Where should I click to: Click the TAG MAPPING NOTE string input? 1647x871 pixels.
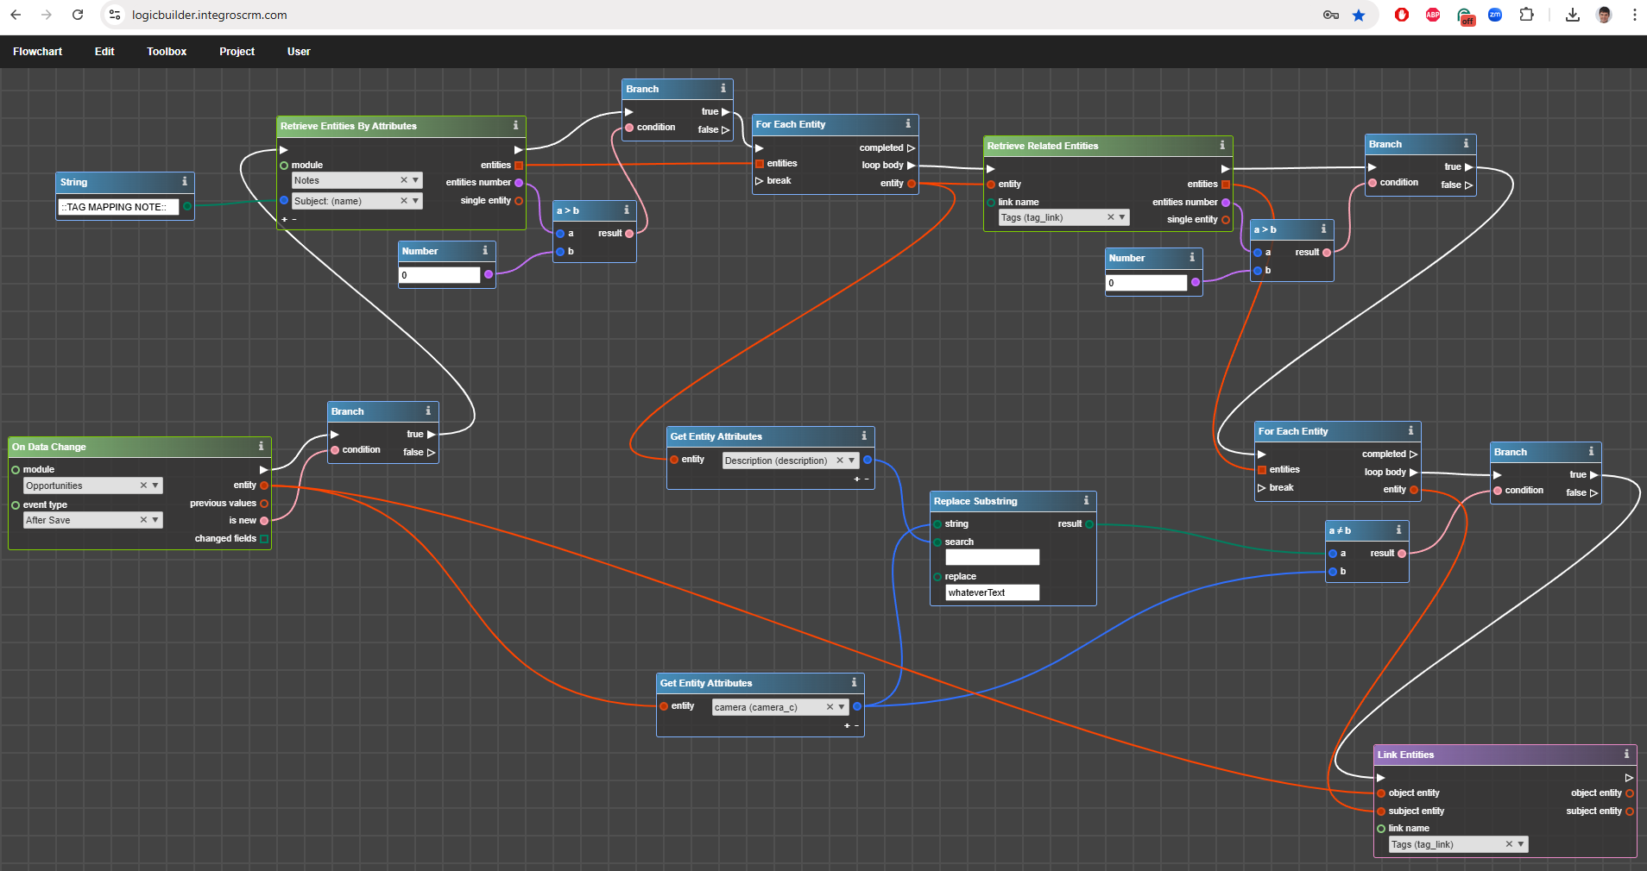(x=118, y=207)
